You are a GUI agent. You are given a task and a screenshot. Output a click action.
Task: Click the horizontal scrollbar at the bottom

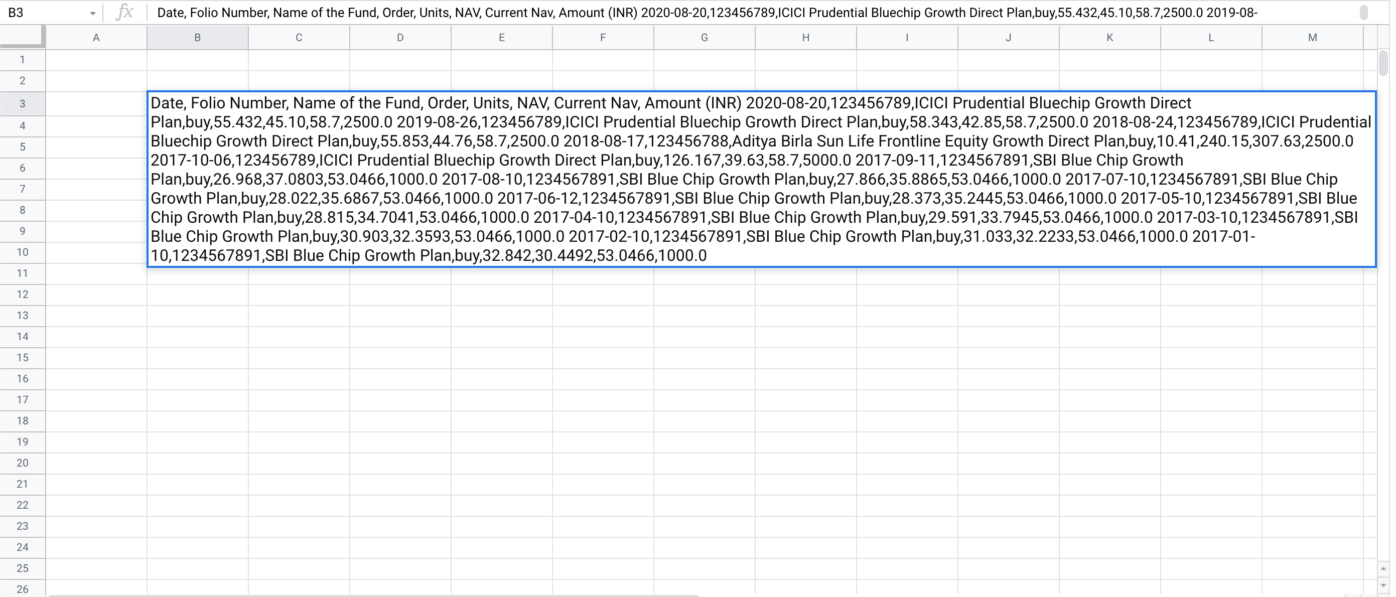(x=374, y=595)
